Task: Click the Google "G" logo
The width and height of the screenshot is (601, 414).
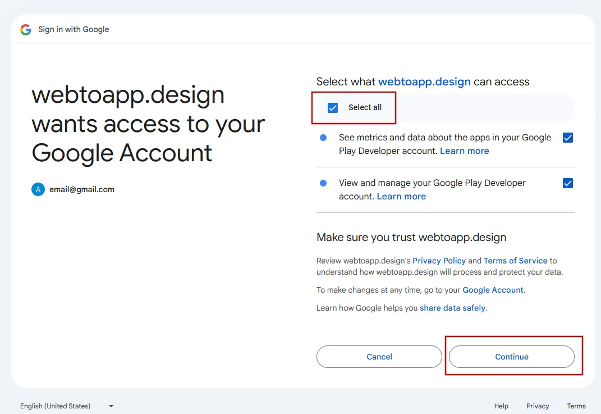Action: (25, 29)
